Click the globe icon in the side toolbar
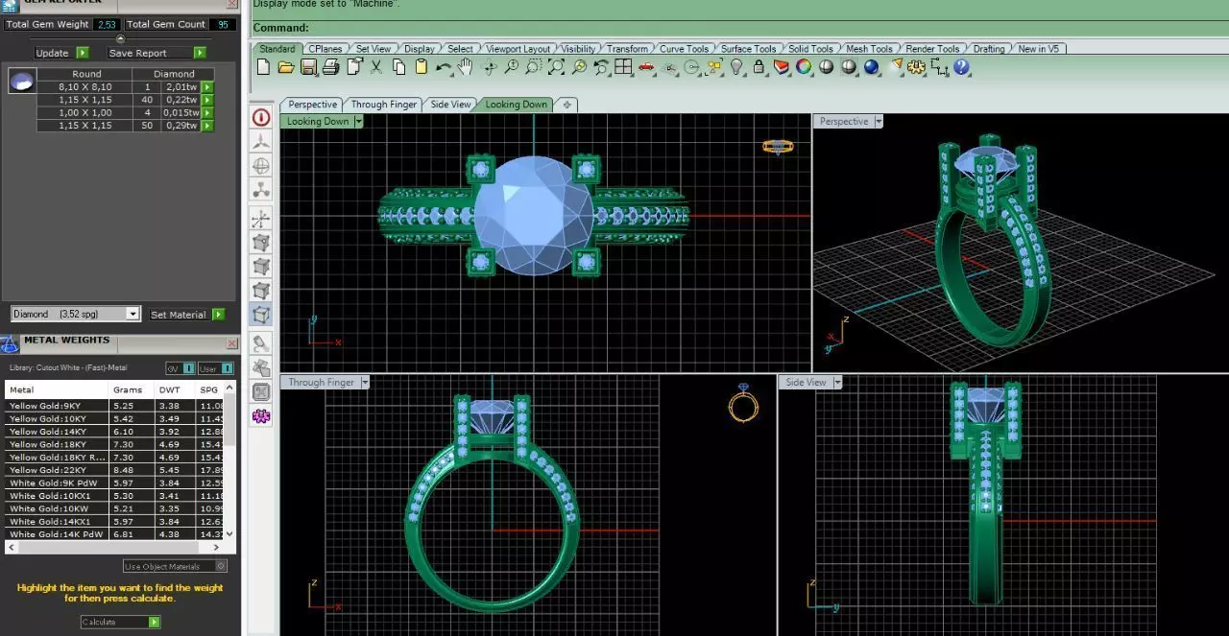Viewport: 1229px width, 636px height. (261, 166)
